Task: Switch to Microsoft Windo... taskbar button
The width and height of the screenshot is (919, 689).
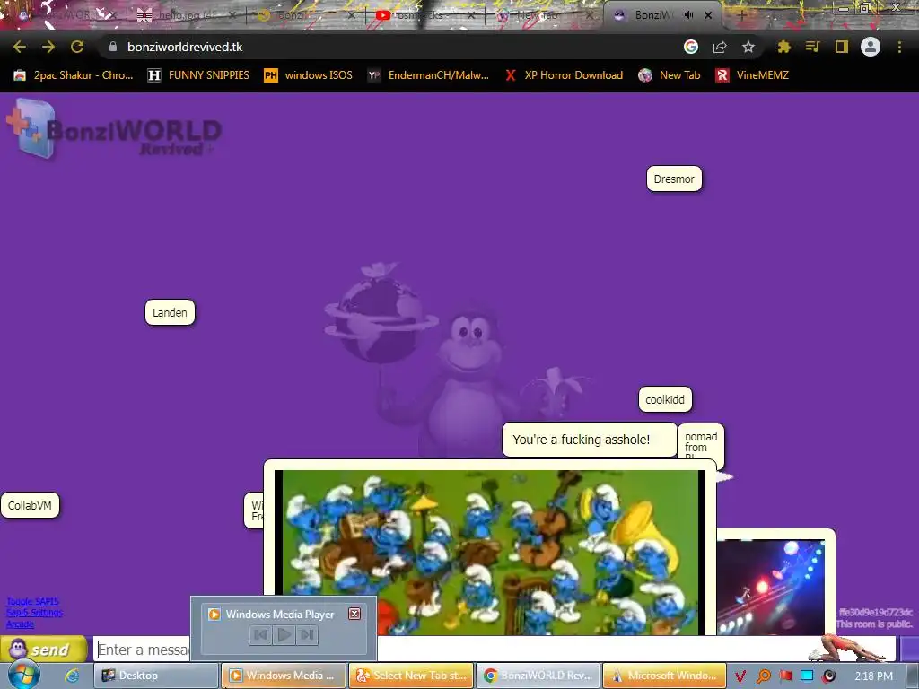Action: tap(665, 676)
